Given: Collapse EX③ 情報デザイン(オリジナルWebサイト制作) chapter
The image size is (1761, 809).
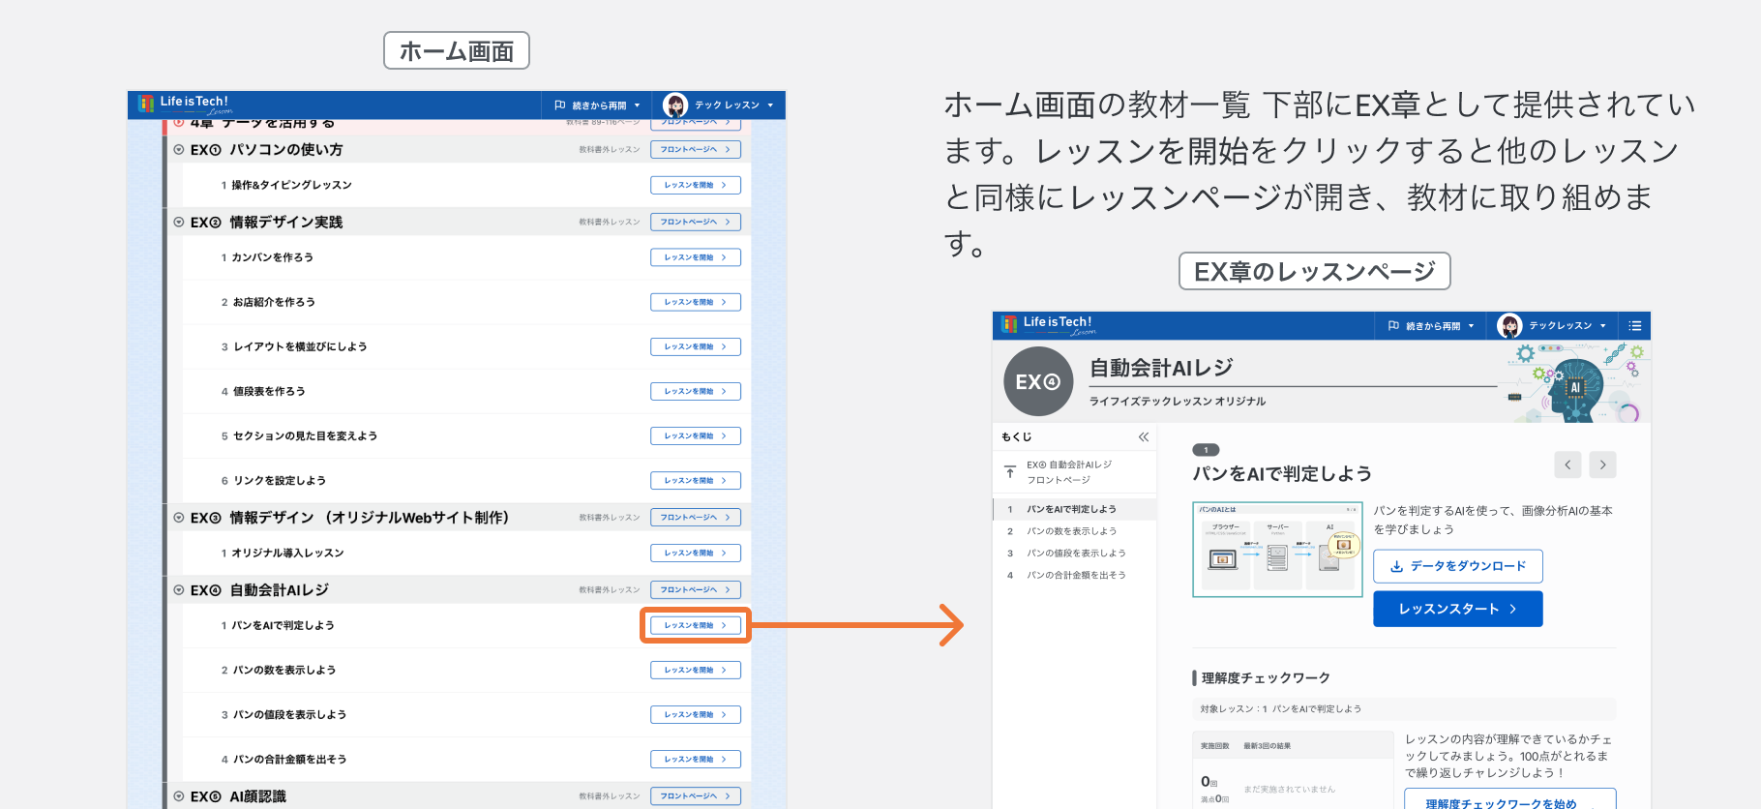Looking at the screenshot, I should 179,518.
